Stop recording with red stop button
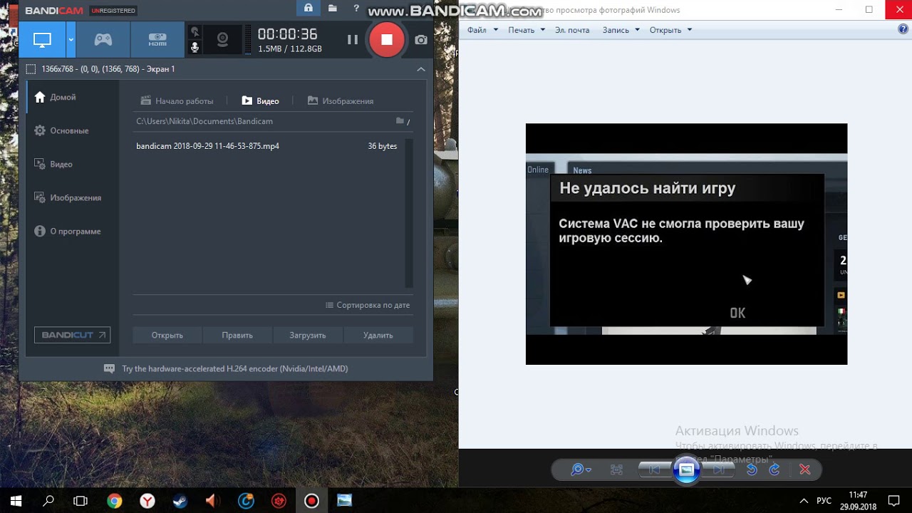 [386, 40]
